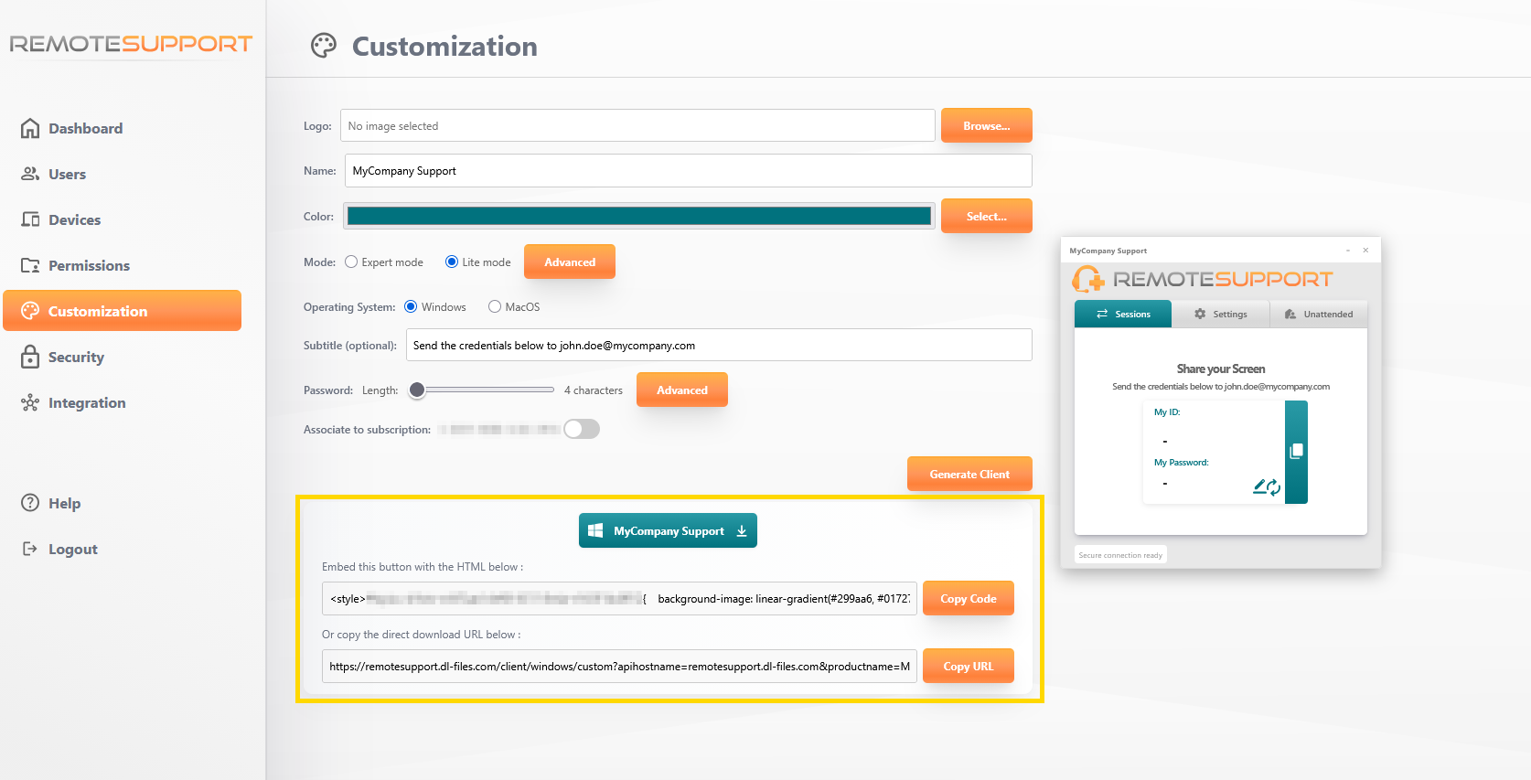The width and height of the screenshot is (1531, 780).
Task: Choose MacOS as the operating system
Action: [x=495, y=307]
